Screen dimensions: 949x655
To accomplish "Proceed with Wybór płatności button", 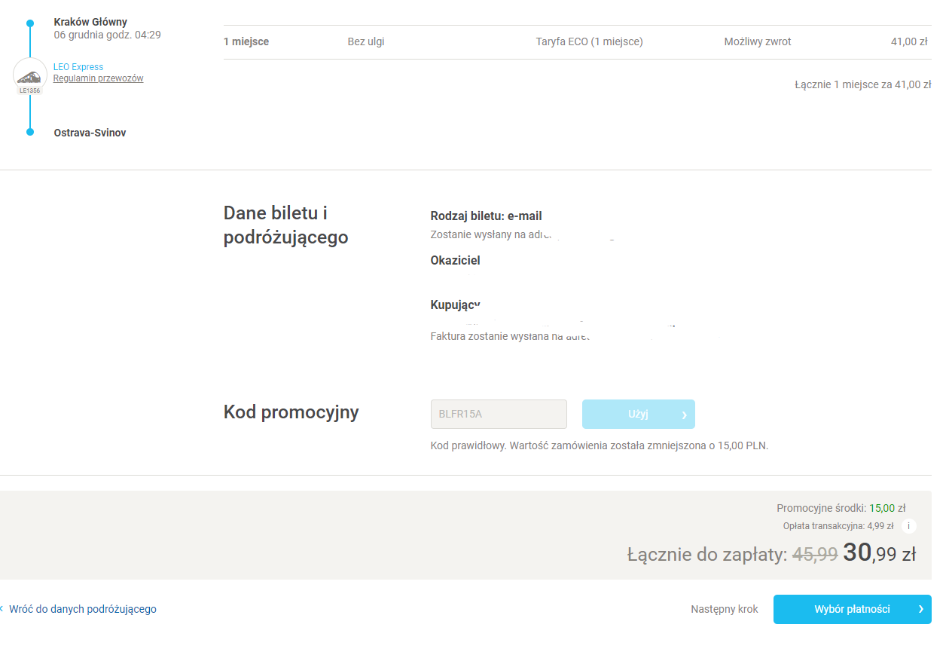I will [853, 609].
